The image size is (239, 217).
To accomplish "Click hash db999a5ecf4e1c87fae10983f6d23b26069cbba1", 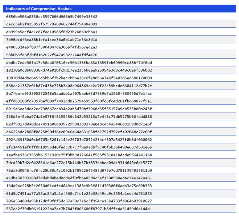I will coord(52,32).
